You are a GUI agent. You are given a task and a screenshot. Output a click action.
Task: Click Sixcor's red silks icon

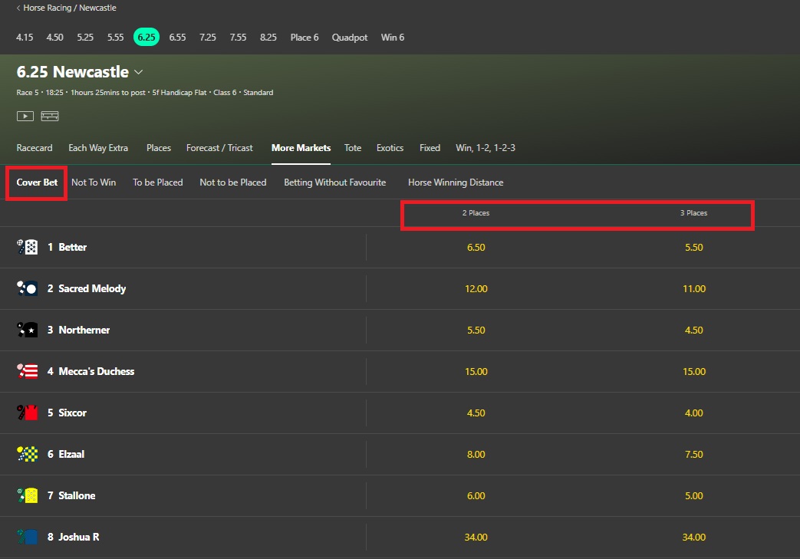28,413
